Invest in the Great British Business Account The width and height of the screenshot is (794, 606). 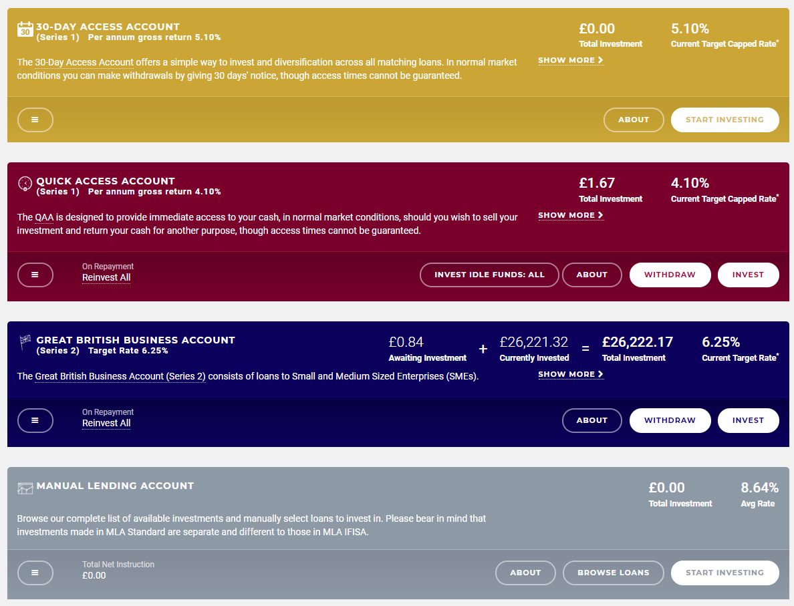tap(748, 421)
